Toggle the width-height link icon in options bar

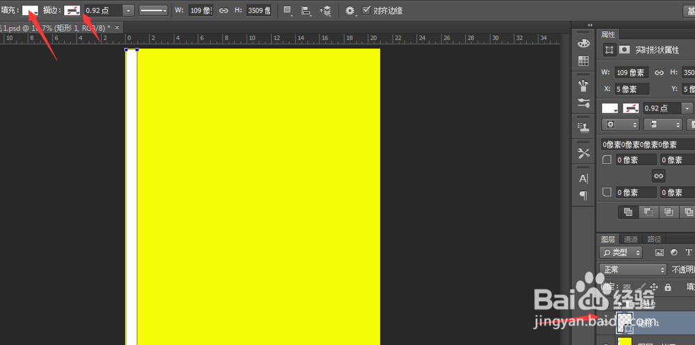click(x=224, y=10)
